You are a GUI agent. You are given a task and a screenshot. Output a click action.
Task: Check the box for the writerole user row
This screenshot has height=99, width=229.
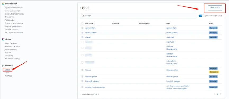[x=82, y=55]
